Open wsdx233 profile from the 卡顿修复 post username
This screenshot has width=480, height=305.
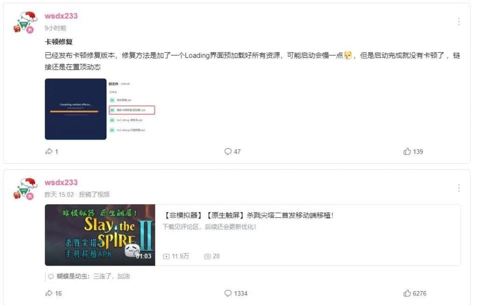pyautogui.click(x=61, y=16)
